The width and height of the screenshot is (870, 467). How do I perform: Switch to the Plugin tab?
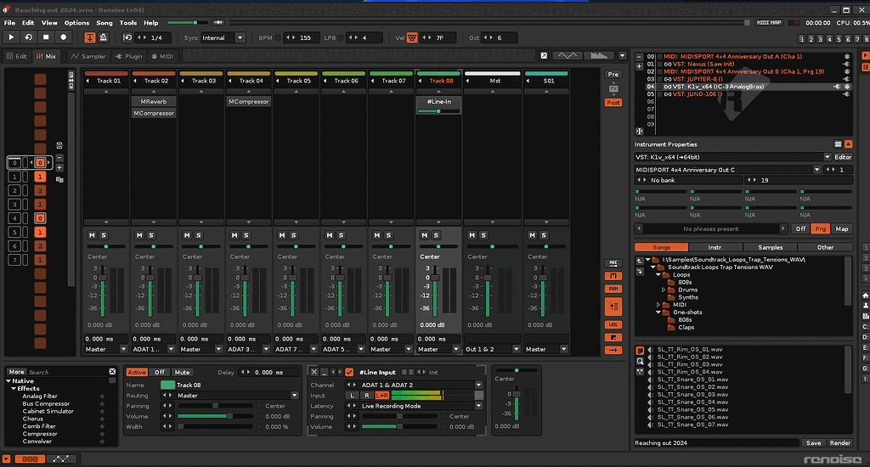(129, 56)
